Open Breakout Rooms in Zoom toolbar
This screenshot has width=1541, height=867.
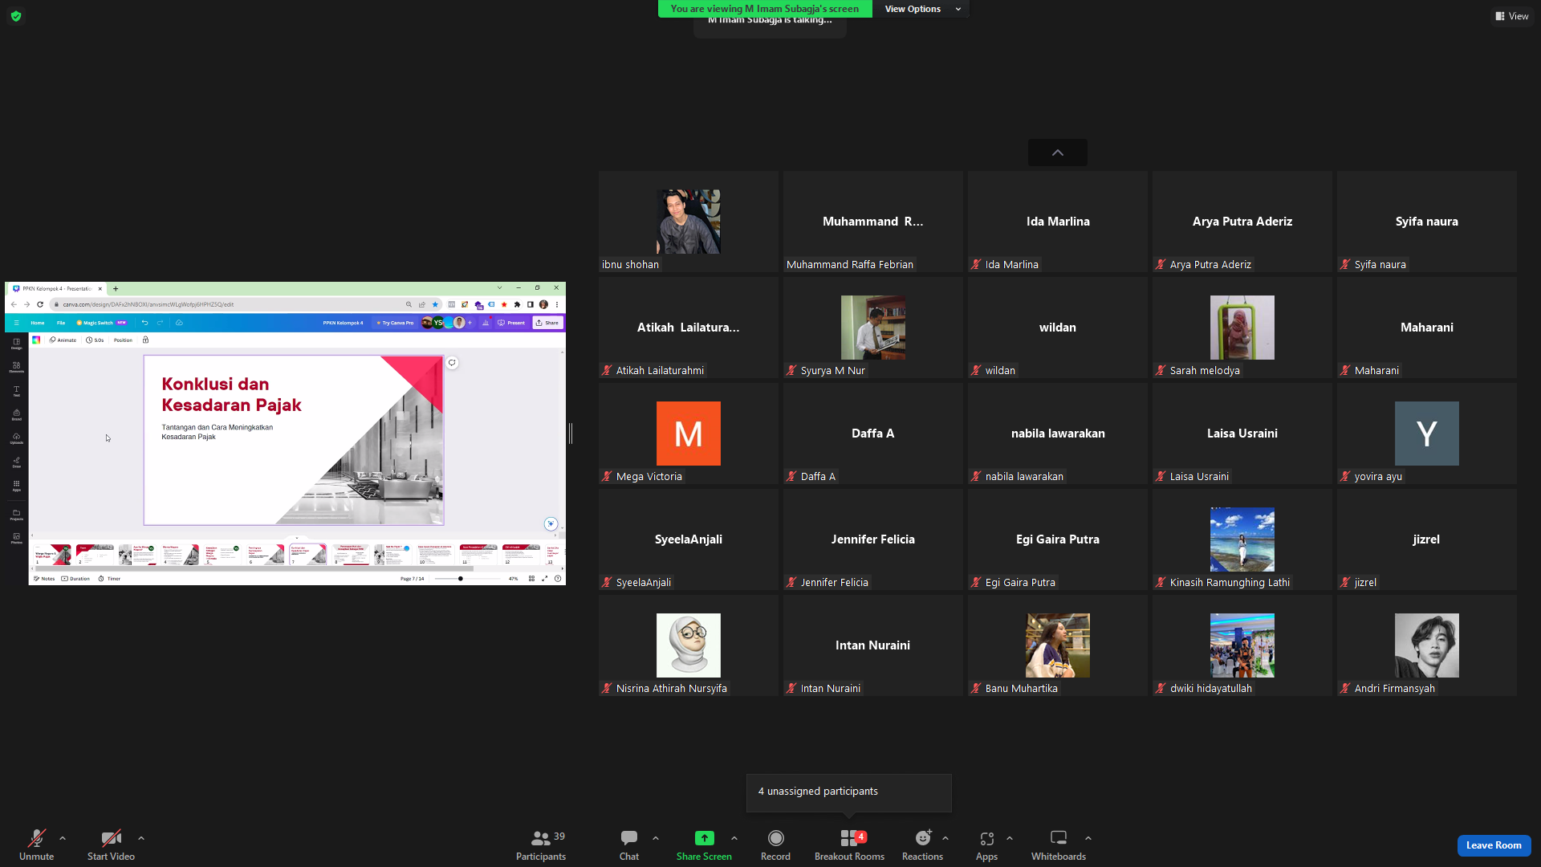(x=849, y=845)
